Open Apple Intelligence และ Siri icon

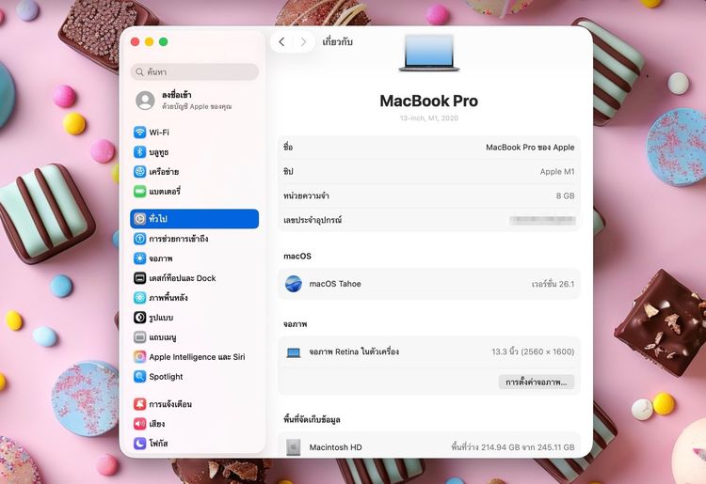140,357
